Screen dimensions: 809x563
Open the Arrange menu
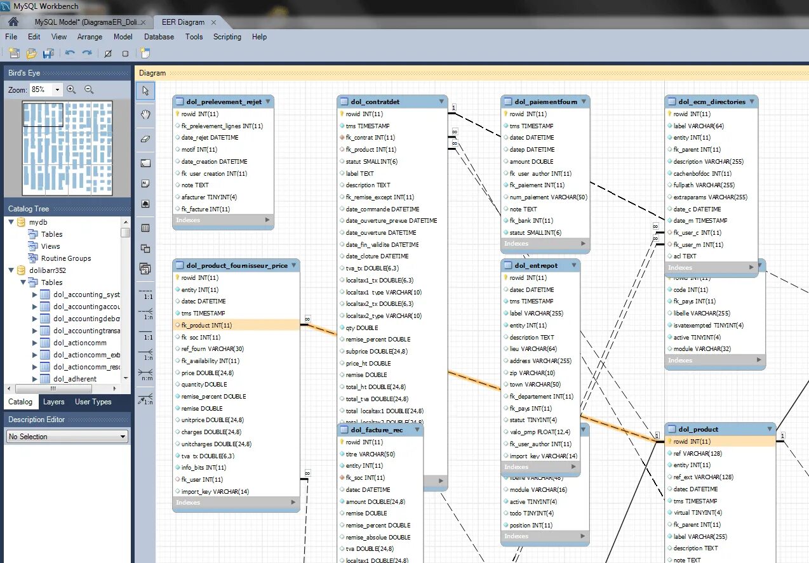pyautogui.click(x=90, y=37)
